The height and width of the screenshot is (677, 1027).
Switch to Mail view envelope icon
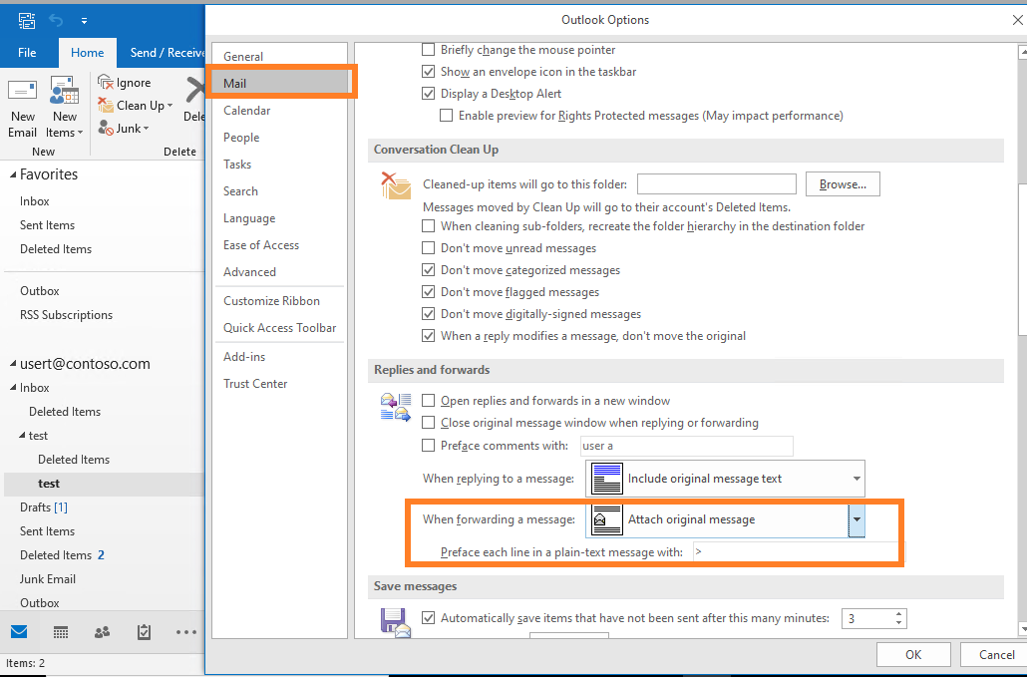pos(20,632)
